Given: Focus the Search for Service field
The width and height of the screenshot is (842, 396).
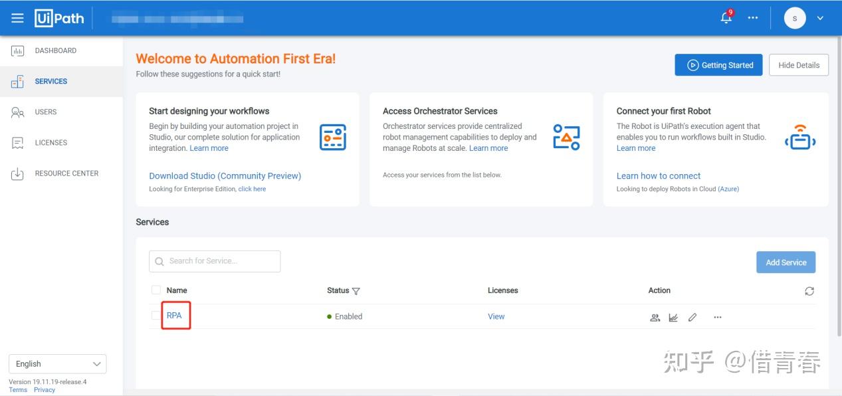Looking at the screenshot, I should point(215,261).
